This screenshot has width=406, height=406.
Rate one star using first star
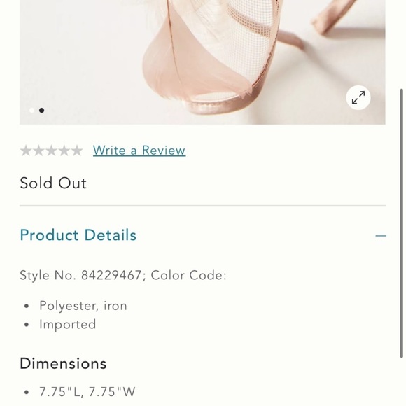coord(26,150)
